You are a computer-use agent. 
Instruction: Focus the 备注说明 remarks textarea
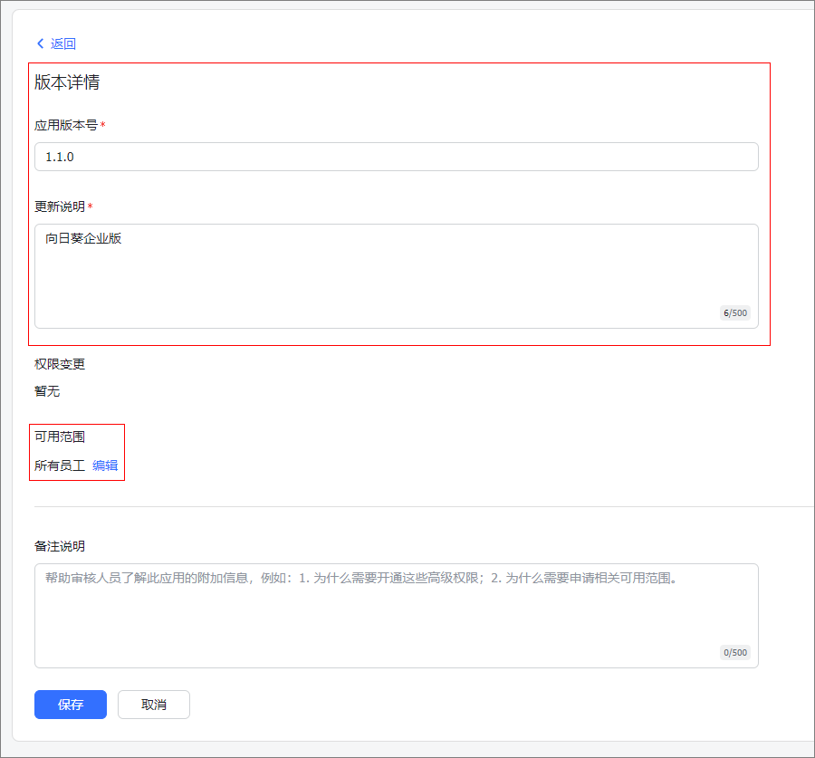[x=396, y=616]
